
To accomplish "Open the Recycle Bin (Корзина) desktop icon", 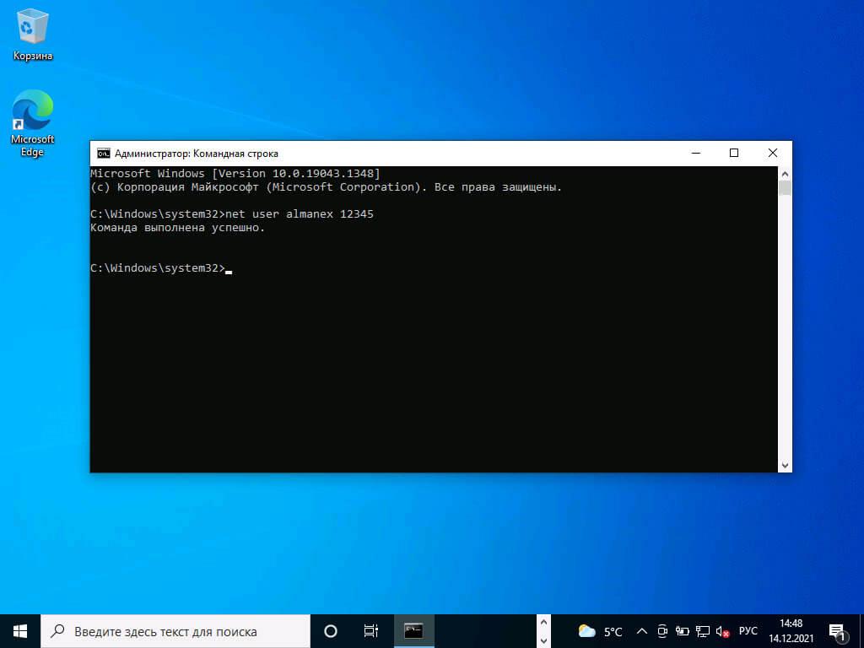I will click(x=33, y=34).
